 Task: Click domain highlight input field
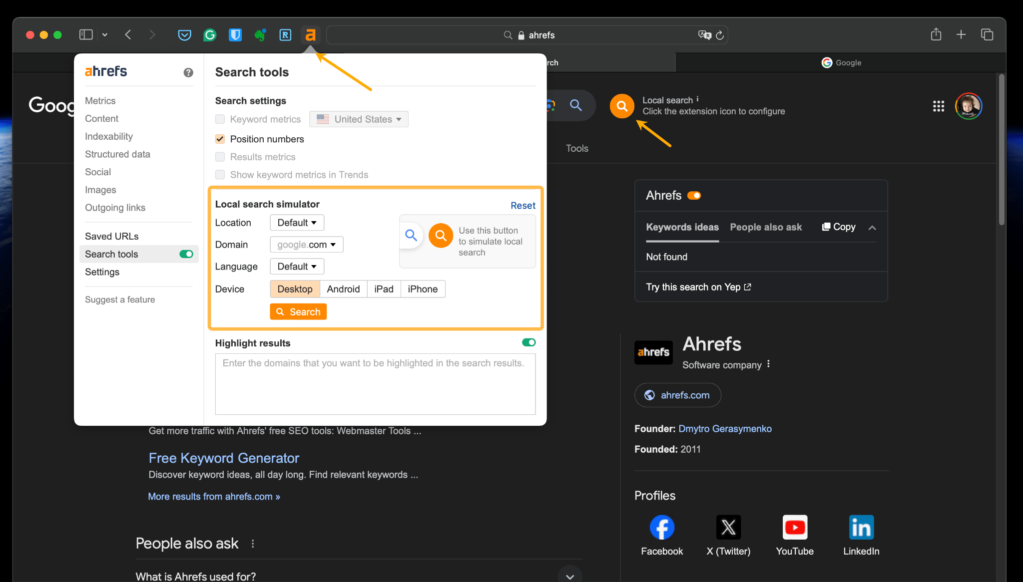pyautogui.click(x=375, y=383)
